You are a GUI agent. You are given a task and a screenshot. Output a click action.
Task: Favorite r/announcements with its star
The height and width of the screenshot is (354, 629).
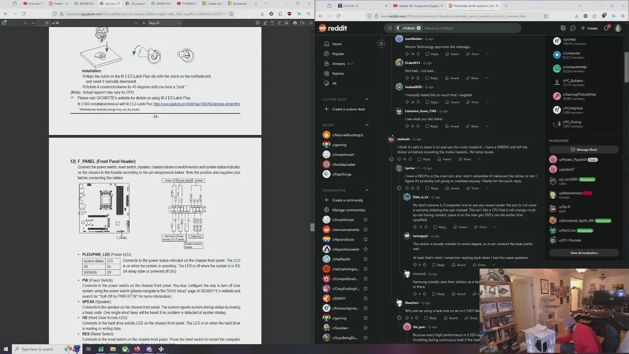tap(365, 230)
